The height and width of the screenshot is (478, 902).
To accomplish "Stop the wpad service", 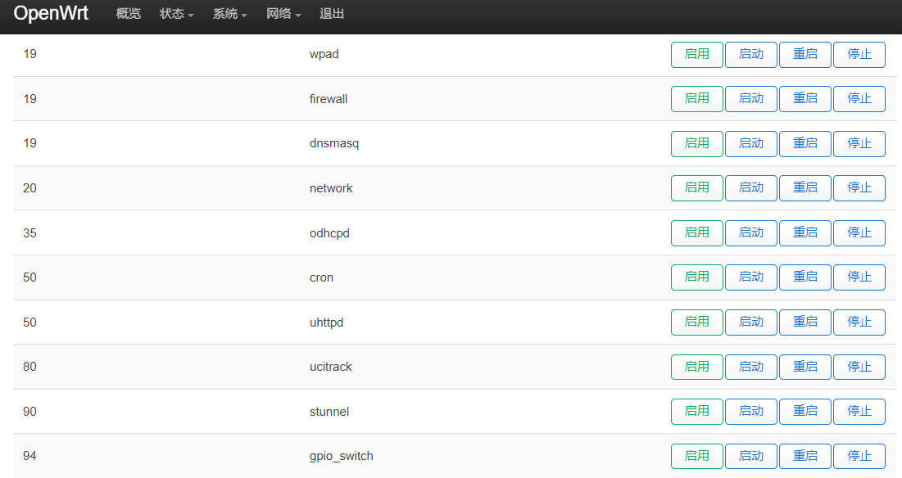I will point(859,55).
